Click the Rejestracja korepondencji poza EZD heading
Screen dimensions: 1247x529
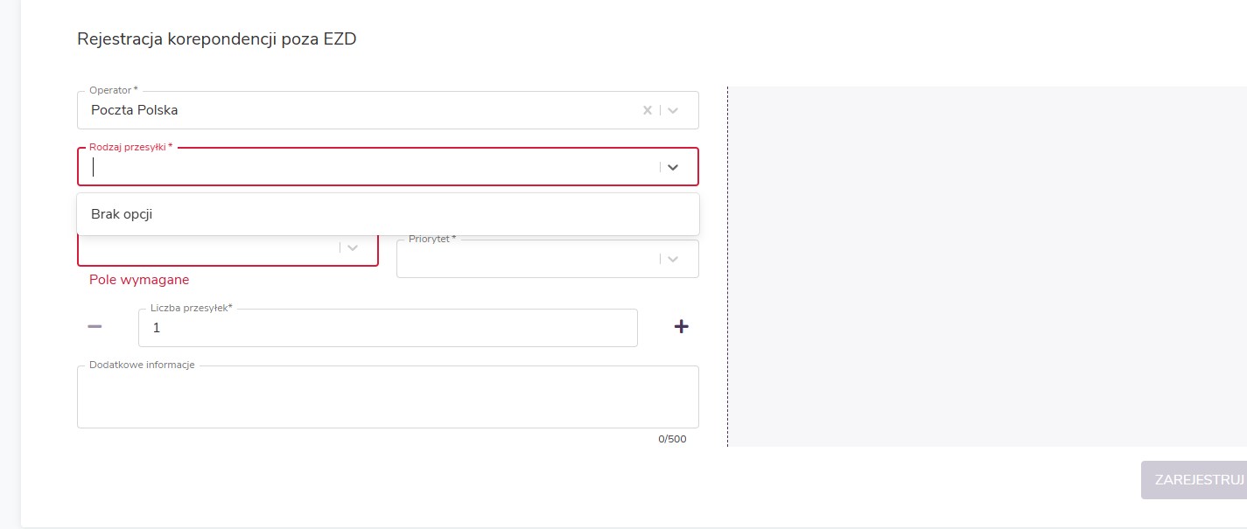point(217,38)
